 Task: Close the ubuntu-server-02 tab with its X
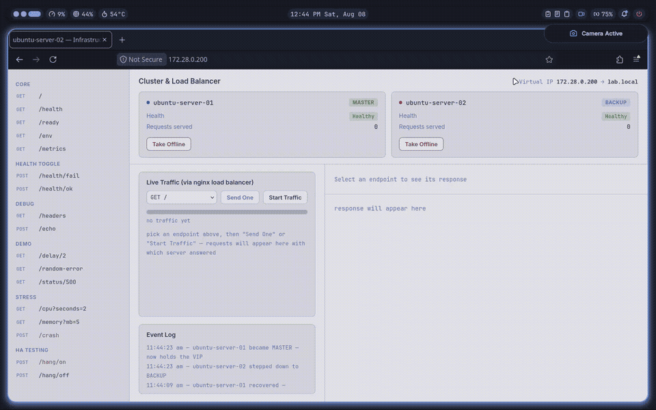point(105,40)
